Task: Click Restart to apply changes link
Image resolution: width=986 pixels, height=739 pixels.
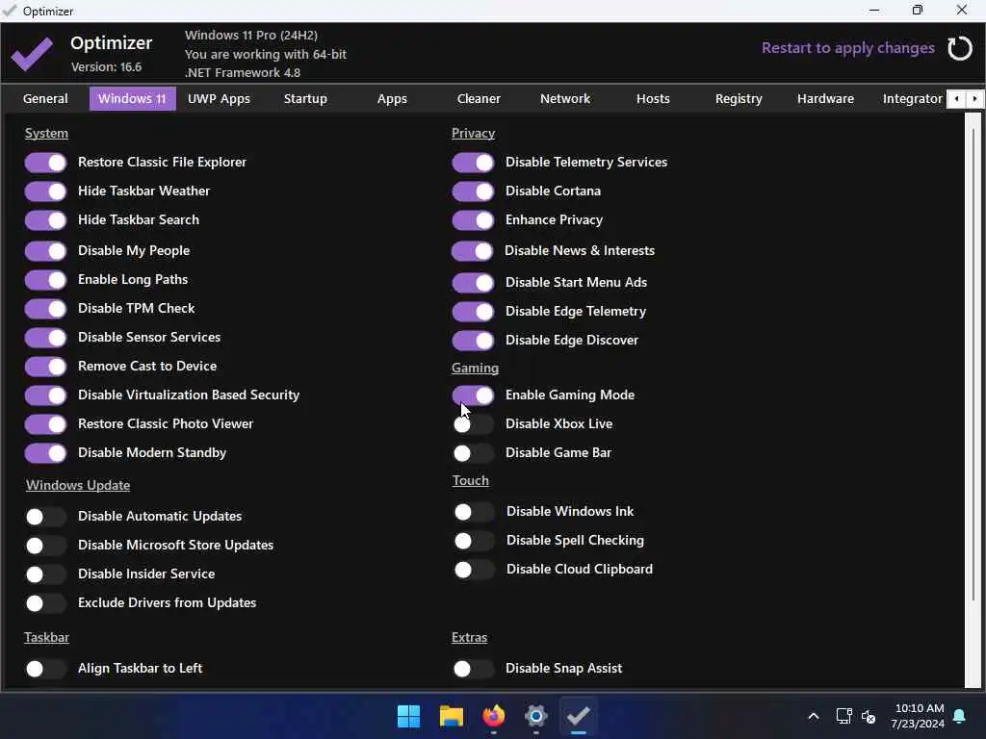Action: 847,48
